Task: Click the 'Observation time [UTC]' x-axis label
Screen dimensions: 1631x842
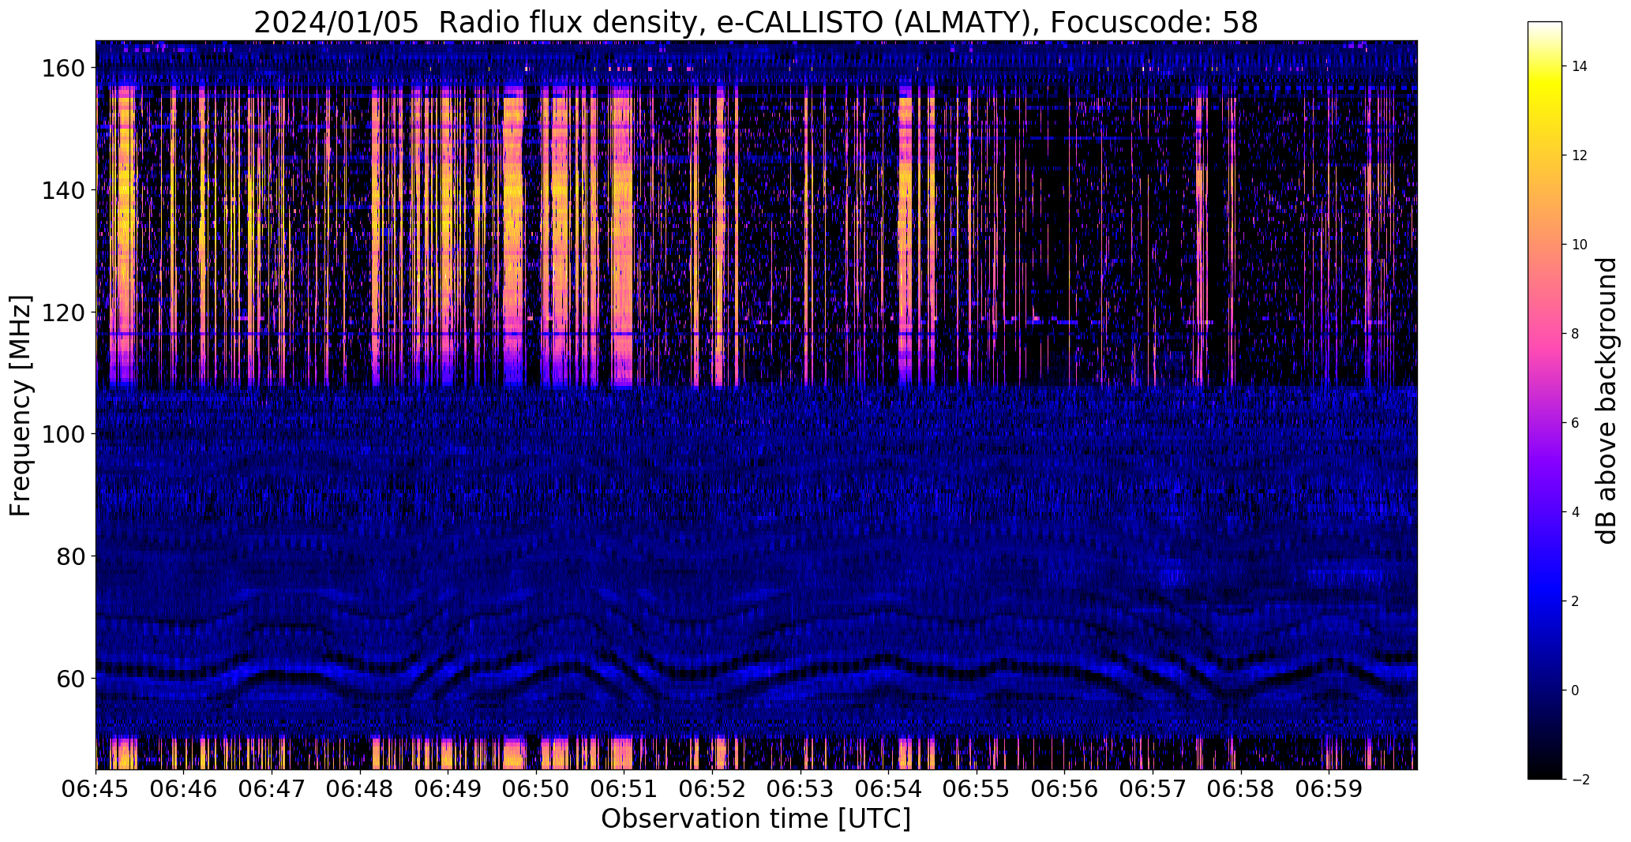Action: [756, 819]
